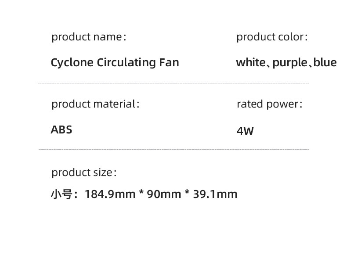Select the "blue" color text

click(x=325, y=63)
